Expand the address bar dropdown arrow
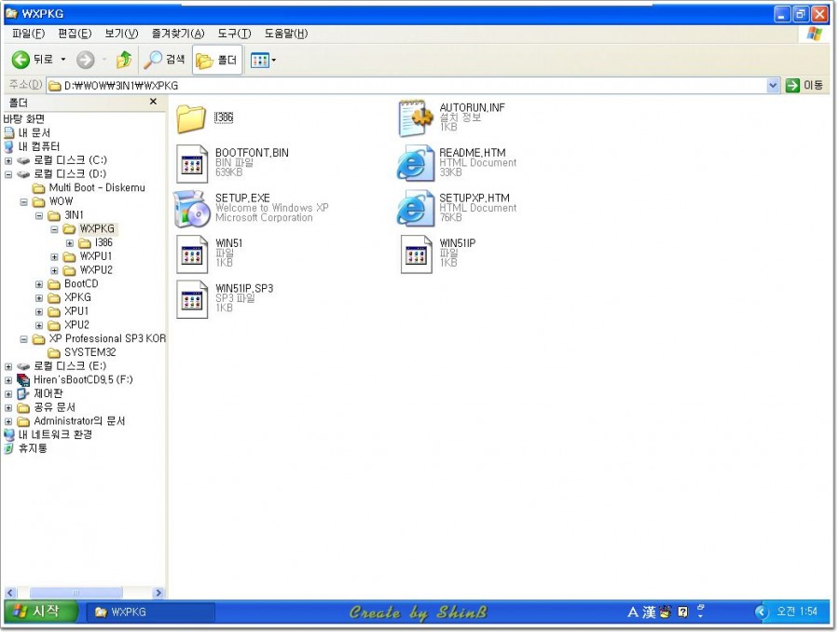The image size is (839, 632). [773, 85]
